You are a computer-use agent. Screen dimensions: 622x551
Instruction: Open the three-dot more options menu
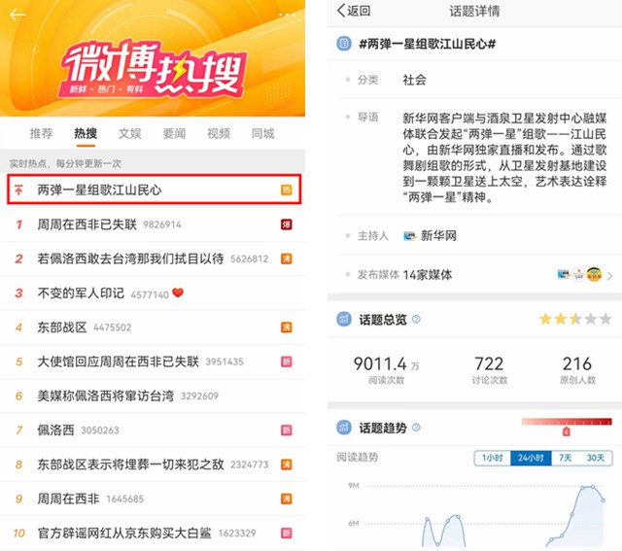[x=287, y=15]
